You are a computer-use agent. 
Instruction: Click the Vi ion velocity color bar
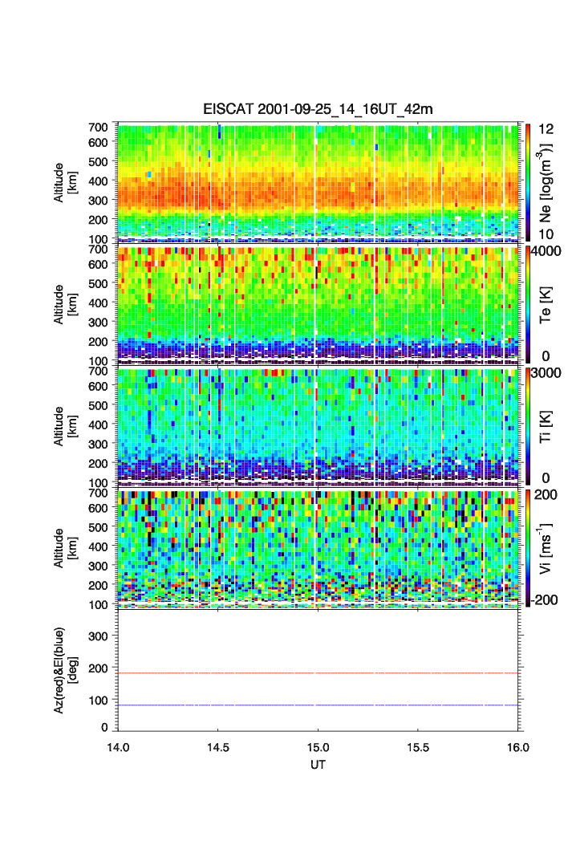pos(527,547)
